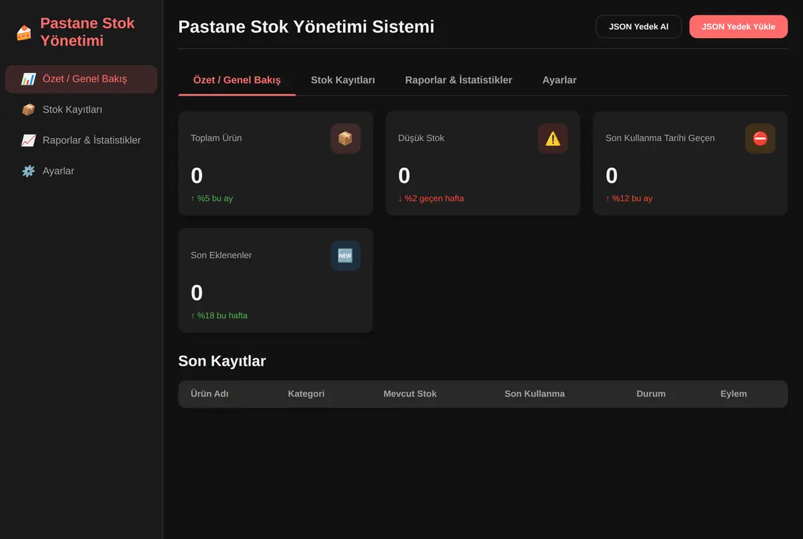The height and width of the screenshot is (539, 803).
Task: Click the Pastane Stok Yönetimi Sistemi page heading
Action: [306, 27]
